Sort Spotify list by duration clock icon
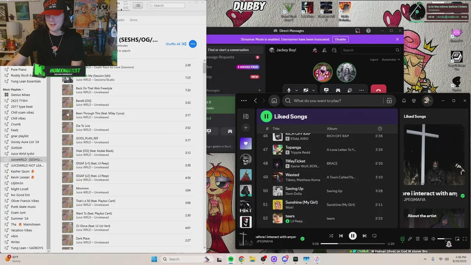 pos(380,128)
